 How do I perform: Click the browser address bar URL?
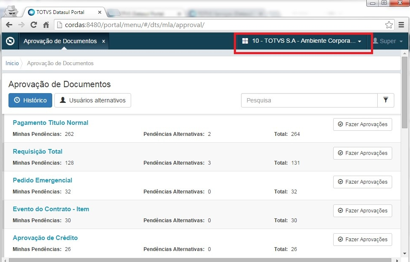135,25
